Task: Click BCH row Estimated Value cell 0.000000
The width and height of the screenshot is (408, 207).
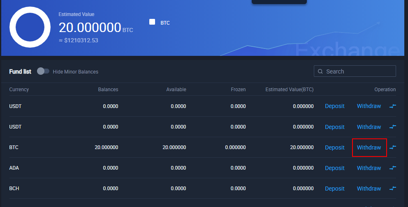Action: (303, 188)
